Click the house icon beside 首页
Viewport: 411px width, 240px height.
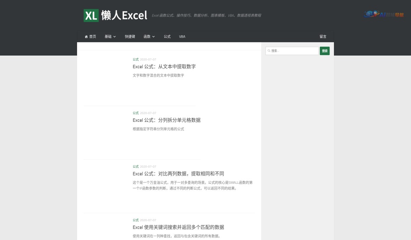pos(86,36)
